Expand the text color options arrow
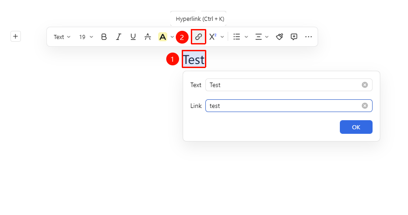This screenshot has width=408, height=215. (x=172, y=37)
